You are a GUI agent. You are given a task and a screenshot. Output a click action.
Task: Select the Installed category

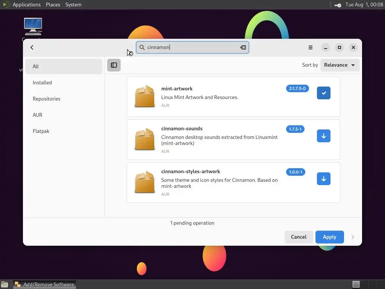tap(64, 82)
